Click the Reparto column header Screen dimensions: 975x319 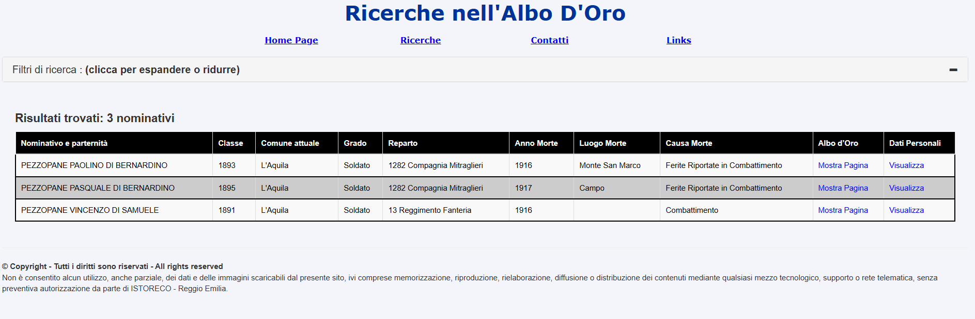[446, 143]
